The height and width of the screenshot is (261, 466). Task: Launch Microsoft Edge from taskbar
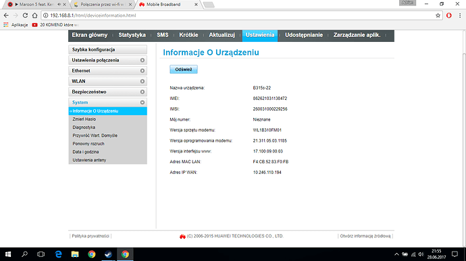(x=58, y=254)
